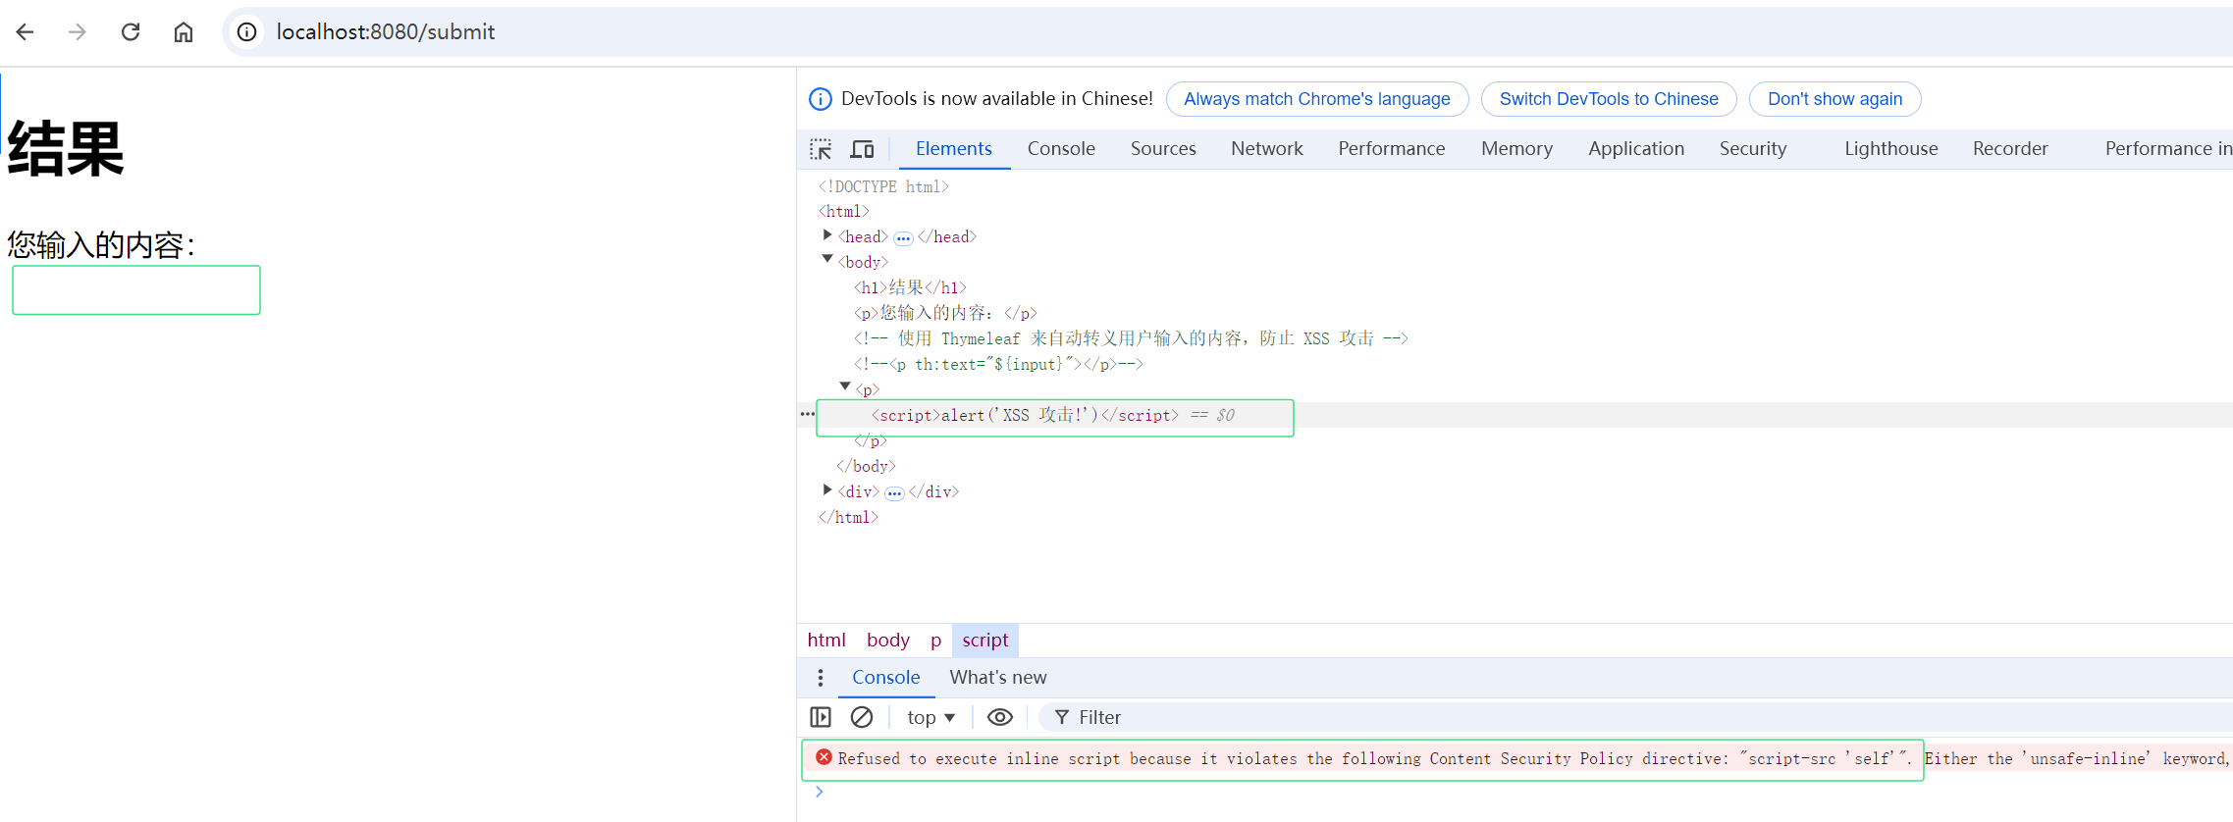The image size is (2233, 822).
Task: Select the h1 结果 element line
Action: [910, 287]
